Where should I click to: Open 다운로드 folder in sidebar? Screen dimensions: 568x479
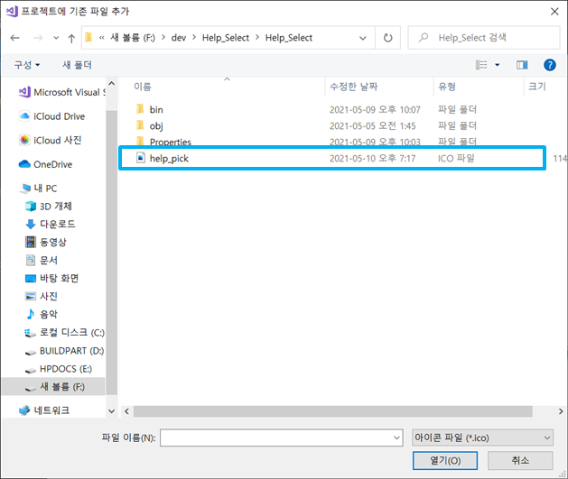coord(51,225)
